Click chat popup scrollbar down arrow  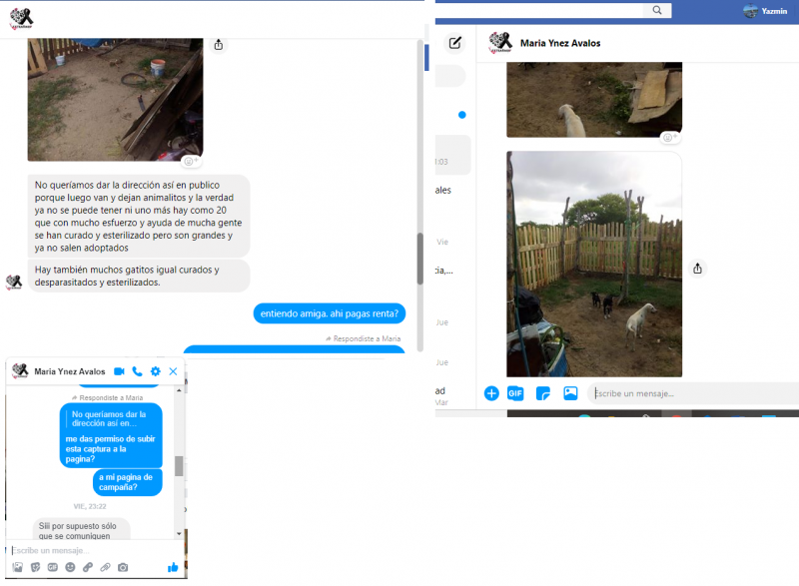(179, 533)
